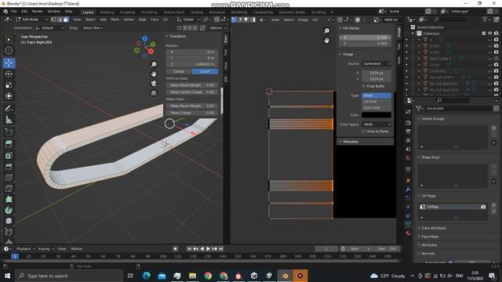Switch perspective/orthographic grid icon in viewport
This screenshot has height=282, width=502.
(154, 92)
